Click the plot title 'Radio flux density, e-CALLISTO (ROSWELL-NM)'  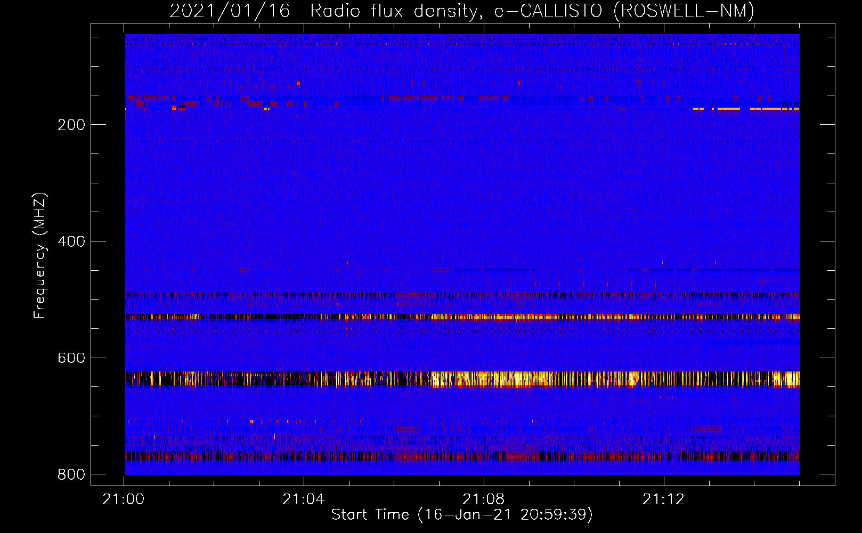click(x=532, y=11)
